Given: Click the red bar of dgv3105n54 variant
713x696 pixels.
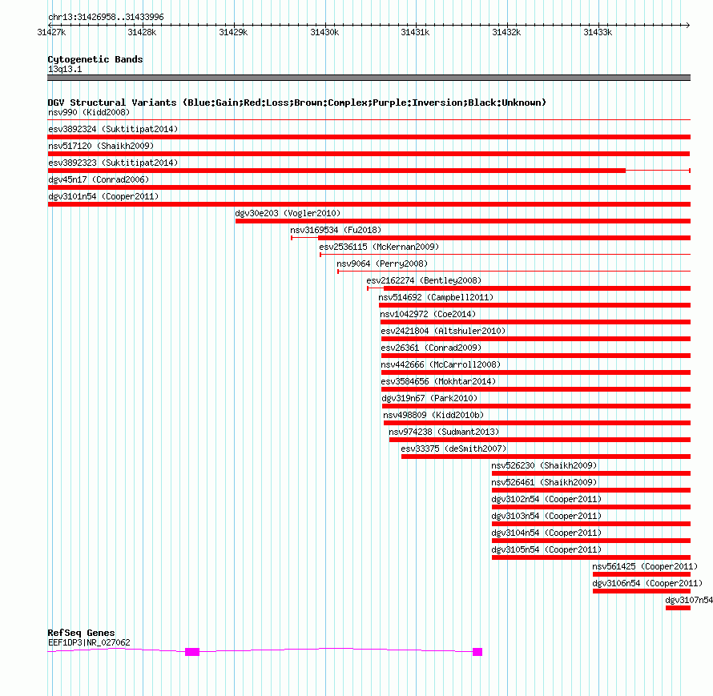Looking at the screenshot, I should tap(591, 557).
